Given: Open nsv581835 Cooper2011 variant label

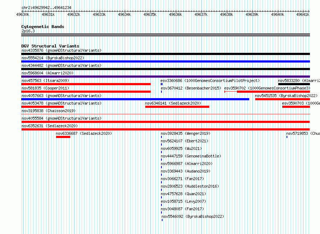Looking at the screenshot, I should coord(45,88).
